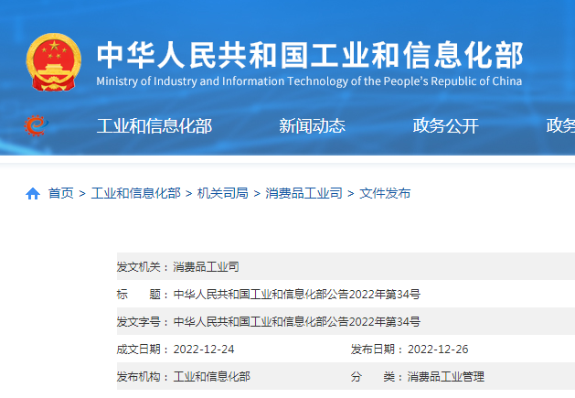Open the 政务公开 navigation menu
Image resolution: width=575 pixels, height=398 pixels.
point(445,126)
